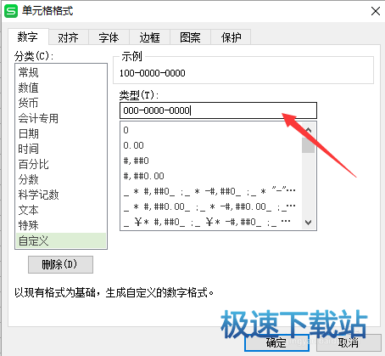Choose the 日期 category
Viewport: 385px width, 356px height.
(x=61, y=133)
